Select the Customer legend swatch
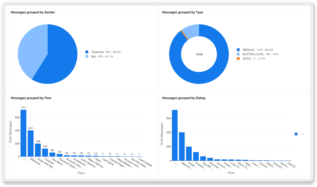The height and width of the screenshot is (187, 317). 87,52
